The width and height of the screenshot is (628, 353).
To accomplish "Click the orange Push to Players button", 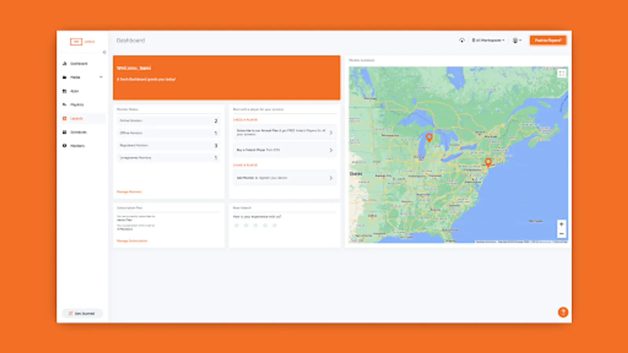I will tap(548, 40).
